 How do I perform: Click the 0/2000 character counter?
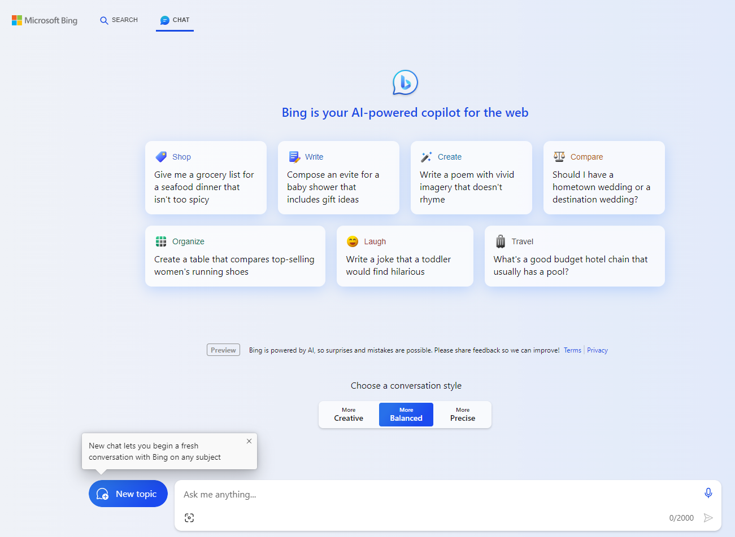(x=681, y=518)
